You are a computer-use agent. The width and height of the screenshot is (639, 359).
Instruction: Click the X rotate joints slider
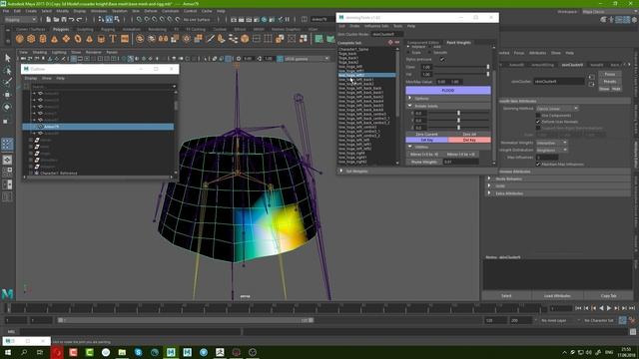point(458,113)
